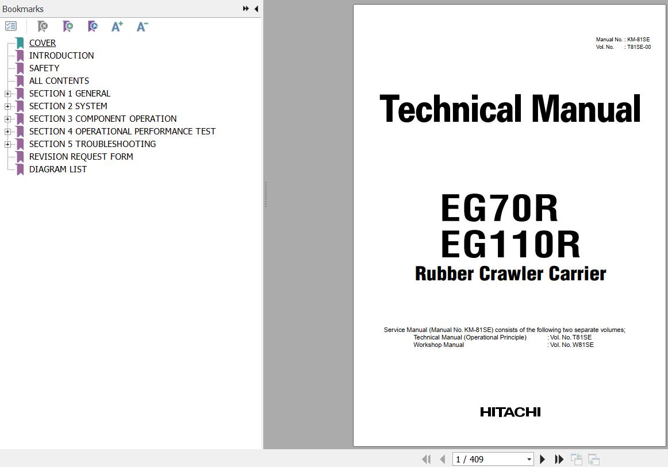Select SECTION 3 COMPONENT OPERATION bookmark label

click(x=103, y=119)
